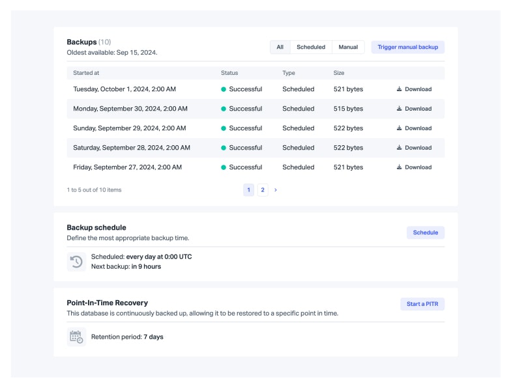Click the Size column header

click(x=339, y=73)
